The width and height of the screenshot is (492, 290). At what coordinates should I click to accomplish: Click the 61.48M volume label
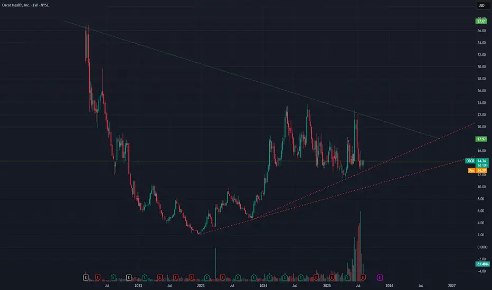[x=482, y=264]
